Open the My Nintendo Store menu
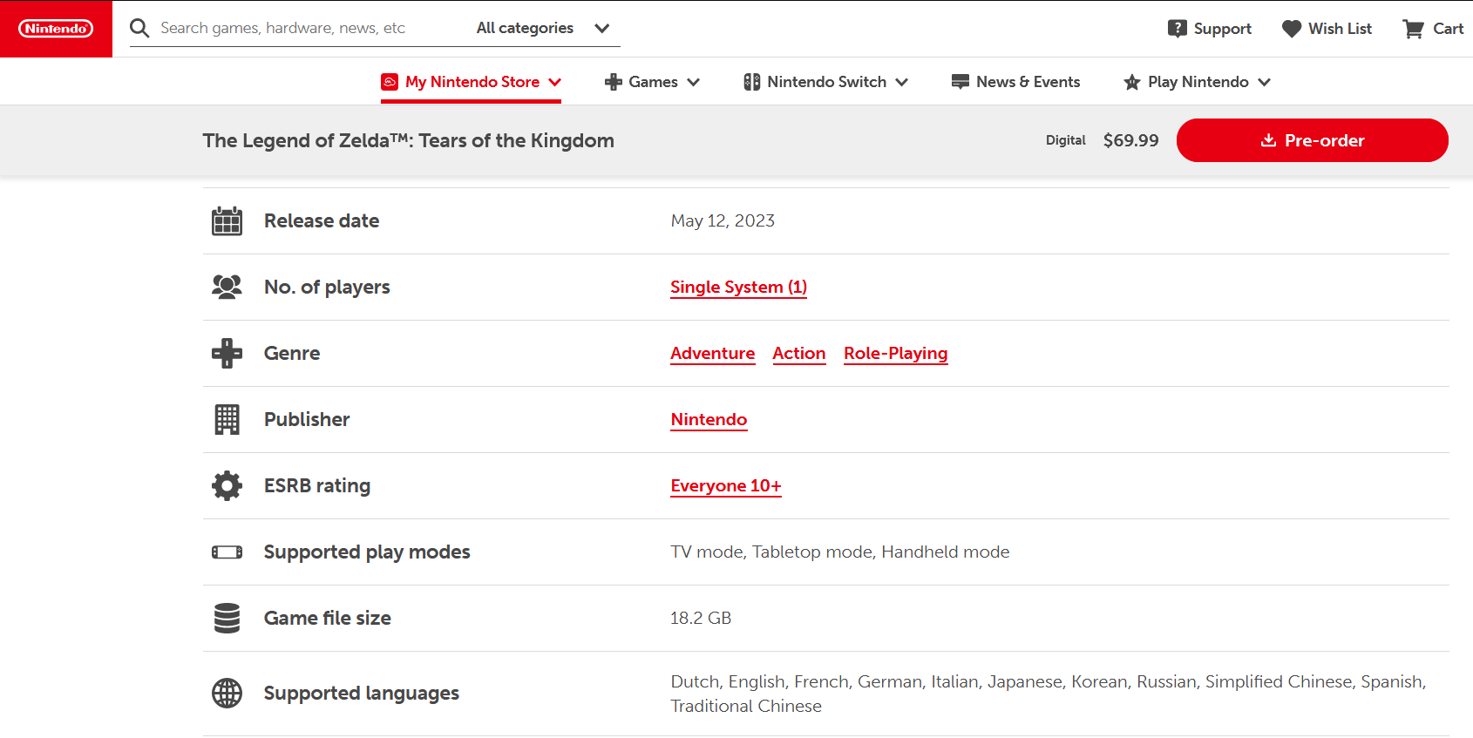Screen dimensions: 1473x738 pyautogui.click(x=471, y=82)
